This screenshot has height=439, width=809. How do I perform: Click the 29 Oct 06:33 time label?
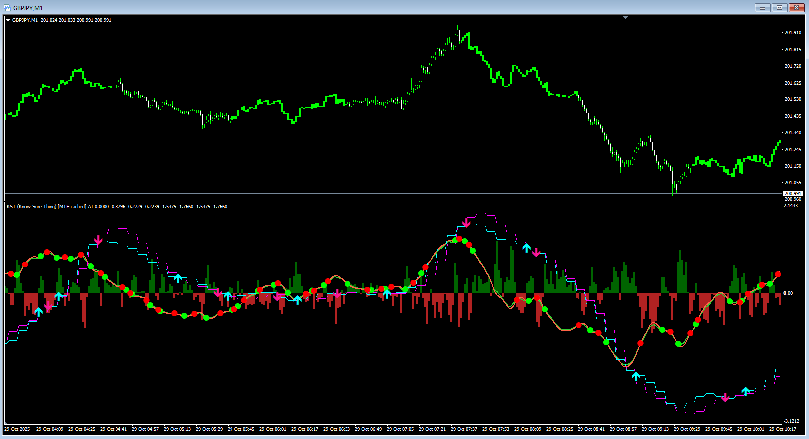coord(337,429)
